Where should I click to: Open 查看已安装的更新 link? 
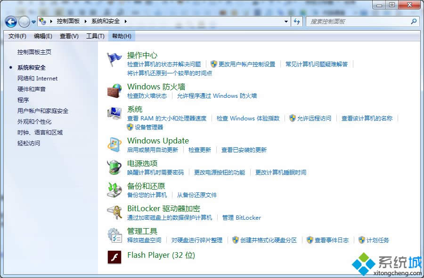tap(244, 150)
